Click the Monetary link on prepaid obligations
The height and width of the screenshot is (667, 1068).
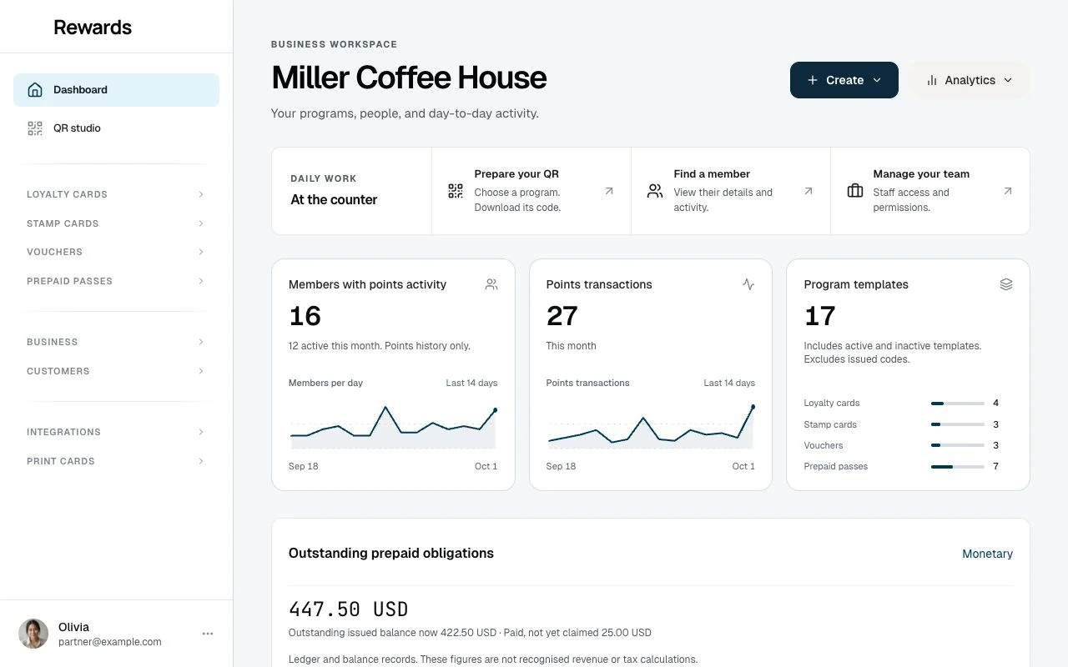(x=987, y=554)
